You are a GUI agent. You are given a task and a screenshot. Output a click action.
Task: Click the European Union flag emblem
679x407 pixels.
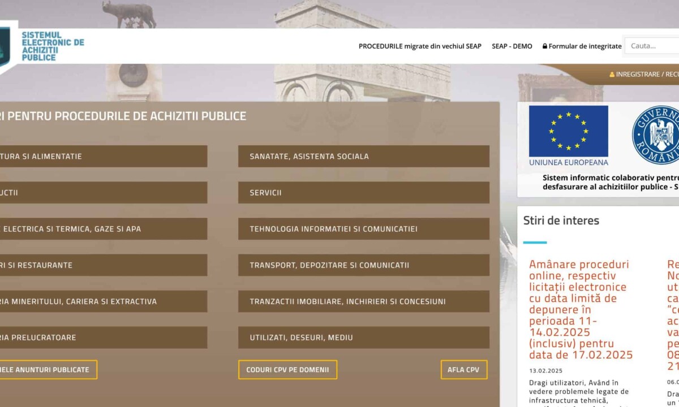tap(568, 131)
